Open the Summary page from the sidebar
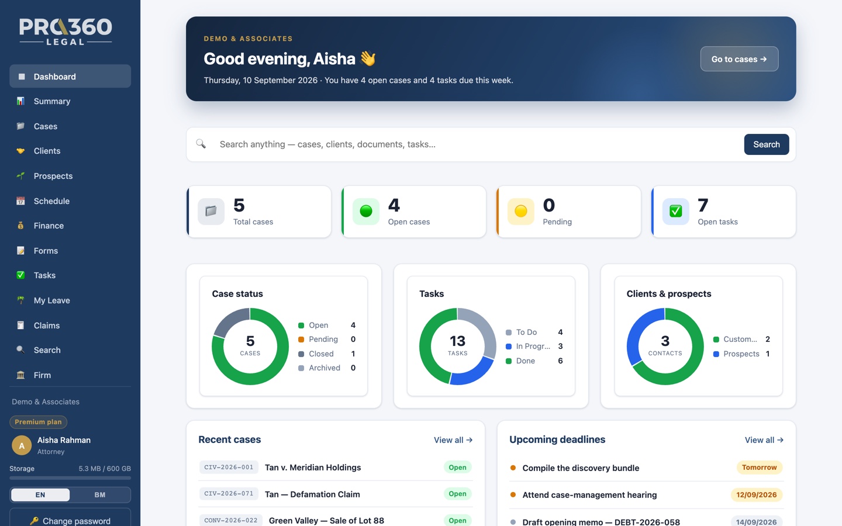This screenshot has width=842, height=526. pos(70,101)
